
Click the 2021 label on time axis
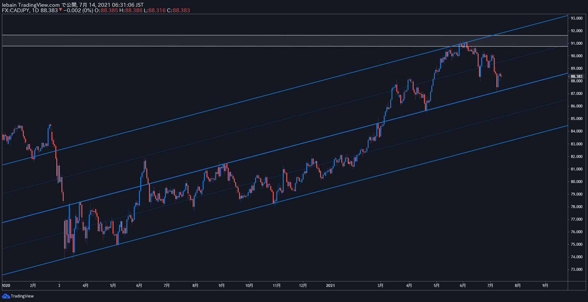pyautogui.click(x=330, y=286)
